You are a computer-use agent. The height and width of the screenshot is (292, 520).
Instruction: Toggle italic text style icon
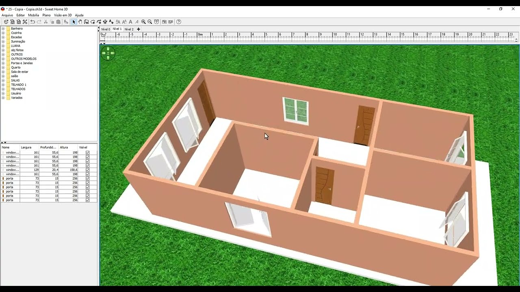point(137,22)
